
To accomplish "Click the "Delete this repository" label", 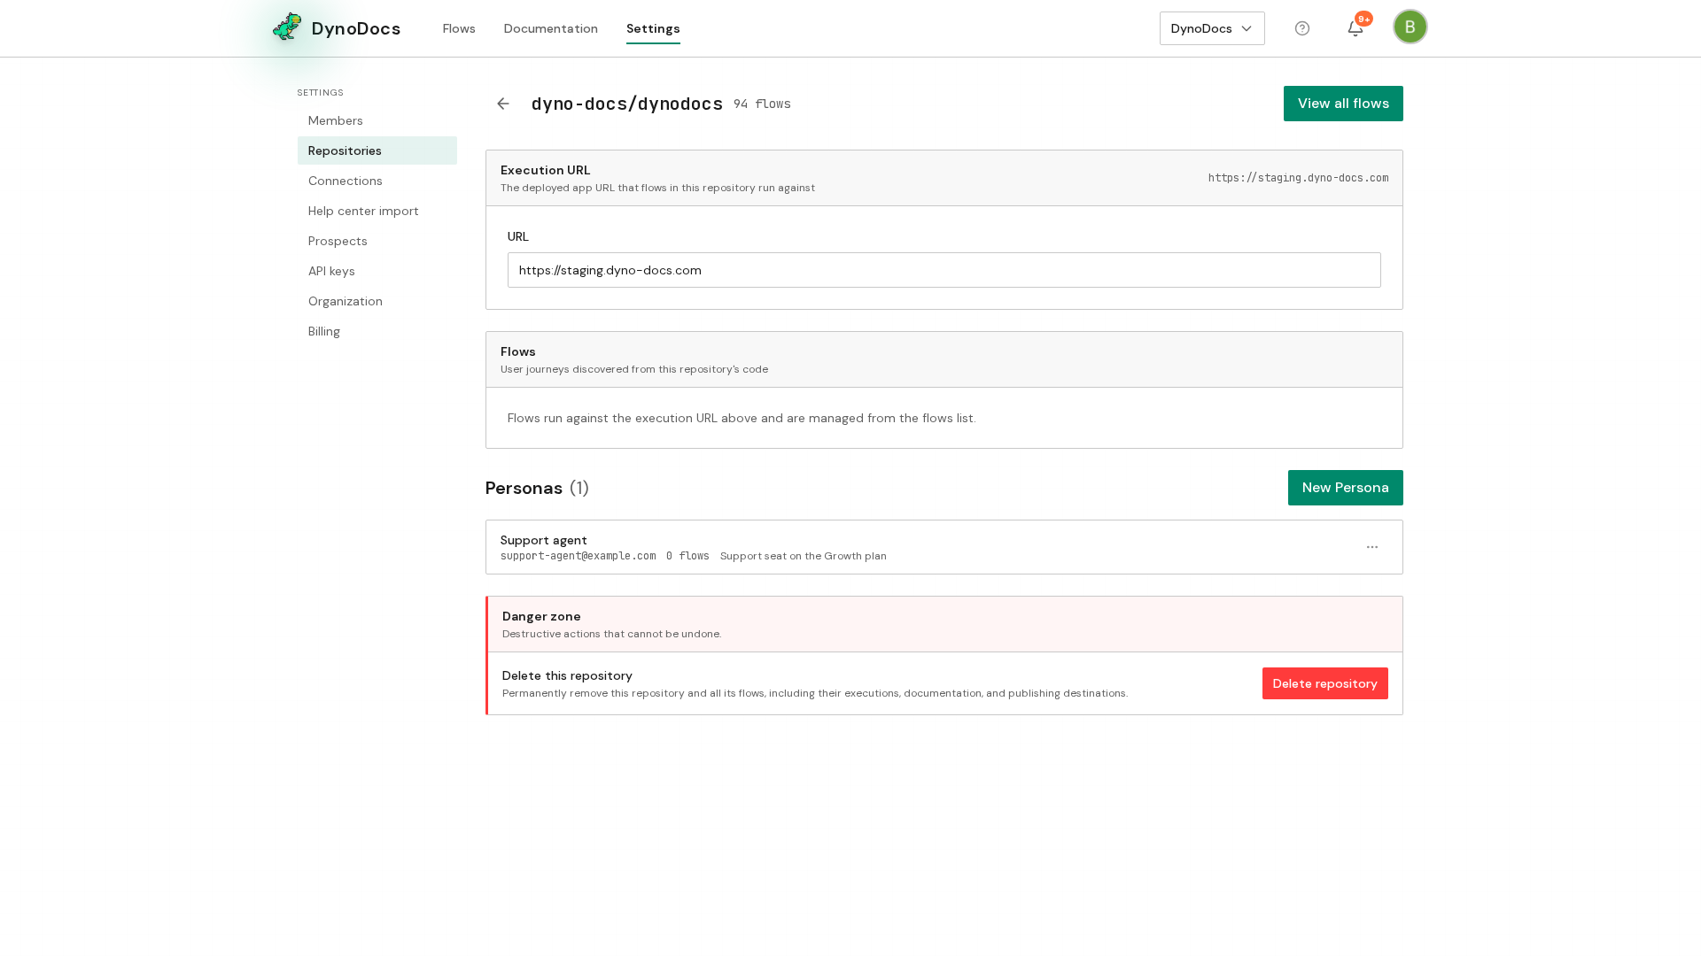I will (567, 675).
